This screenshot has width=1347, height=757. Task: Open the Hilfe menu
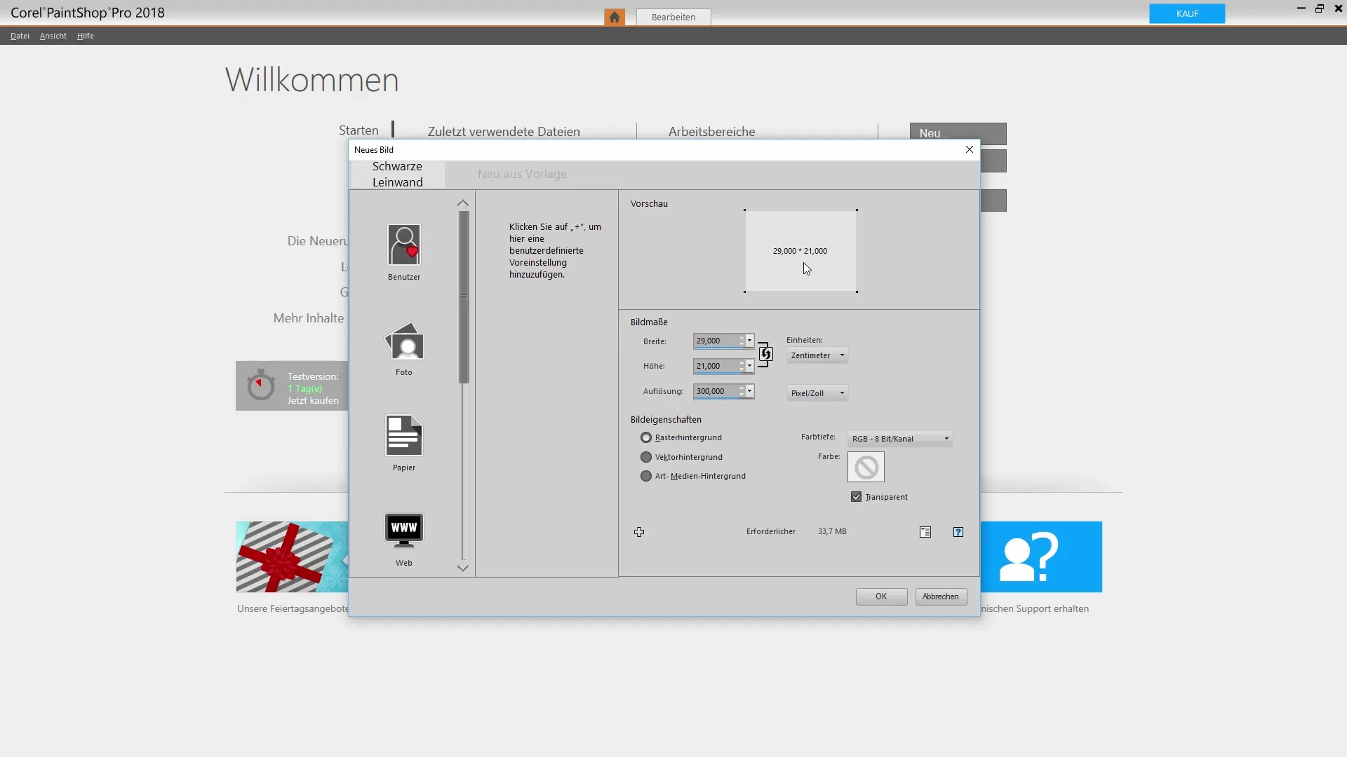(86, 36)
